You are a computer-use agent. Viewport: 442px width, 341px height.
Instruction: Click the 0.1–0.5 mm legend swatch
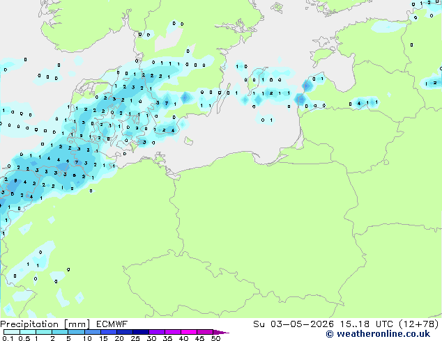click(12, 332)
